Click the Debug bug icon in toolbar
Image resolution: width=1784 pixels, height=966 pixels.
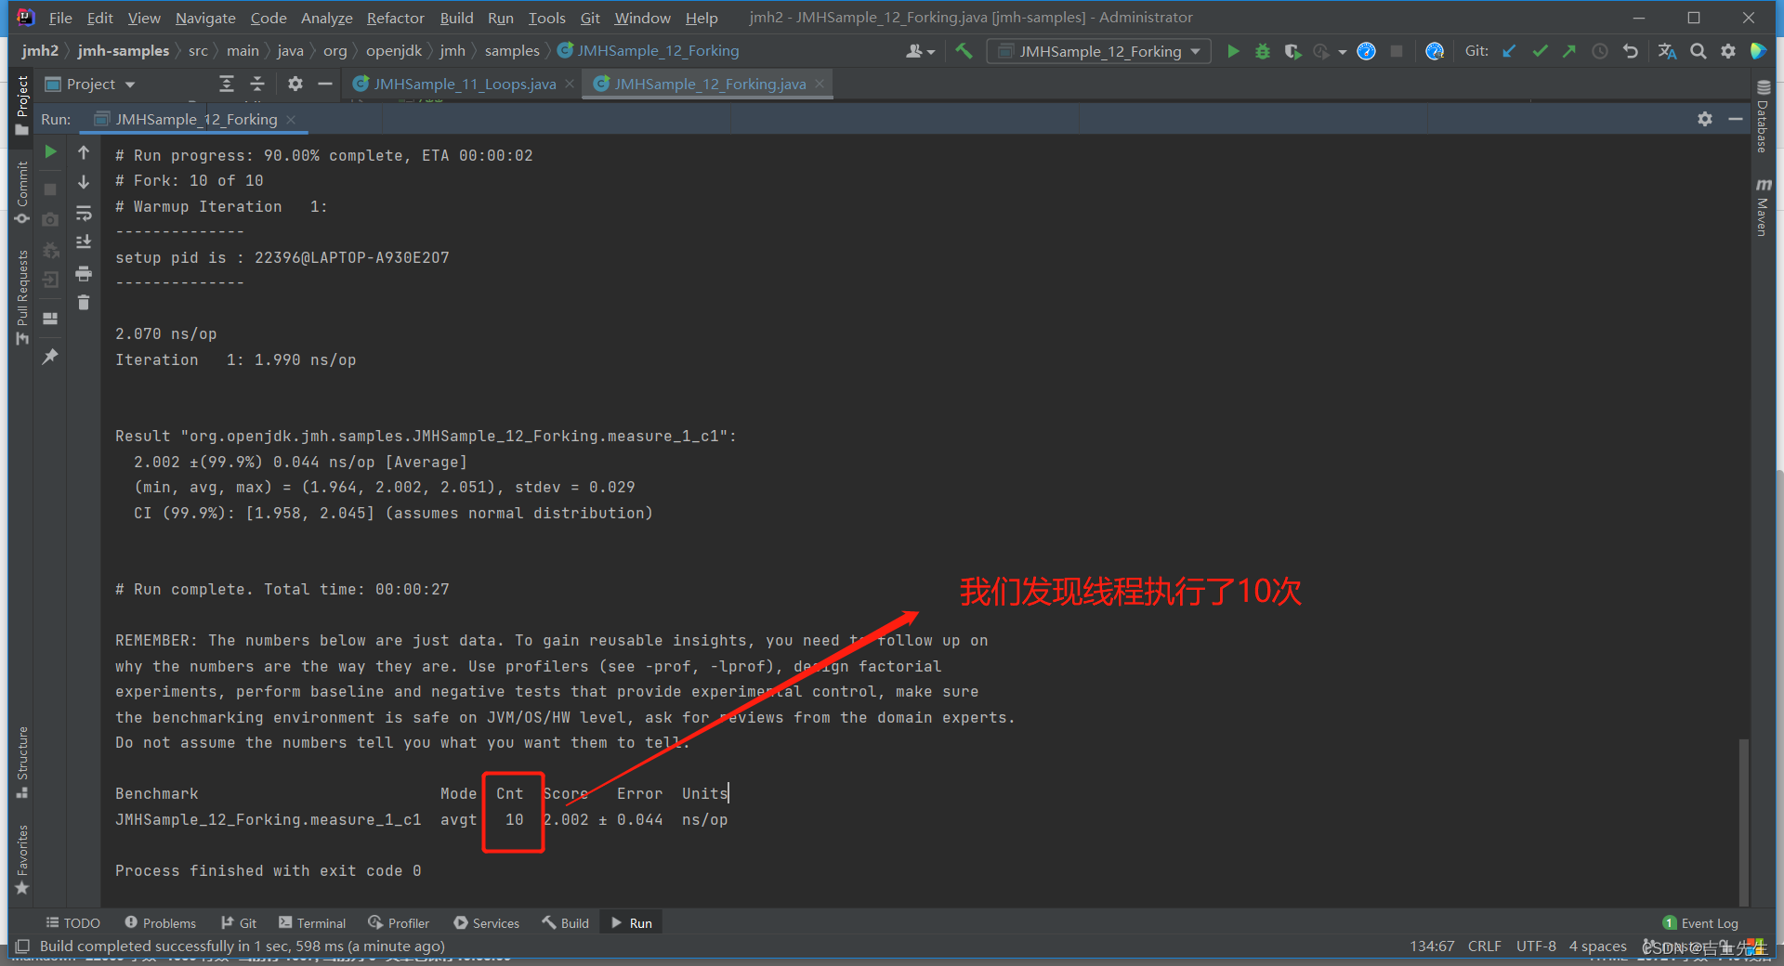click(1262, 51)
